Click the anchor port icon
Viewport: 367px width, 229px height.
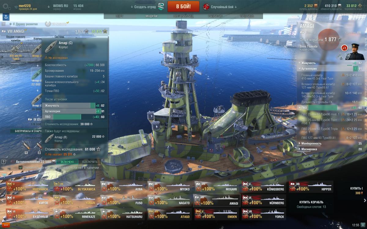tap(6, 17)
